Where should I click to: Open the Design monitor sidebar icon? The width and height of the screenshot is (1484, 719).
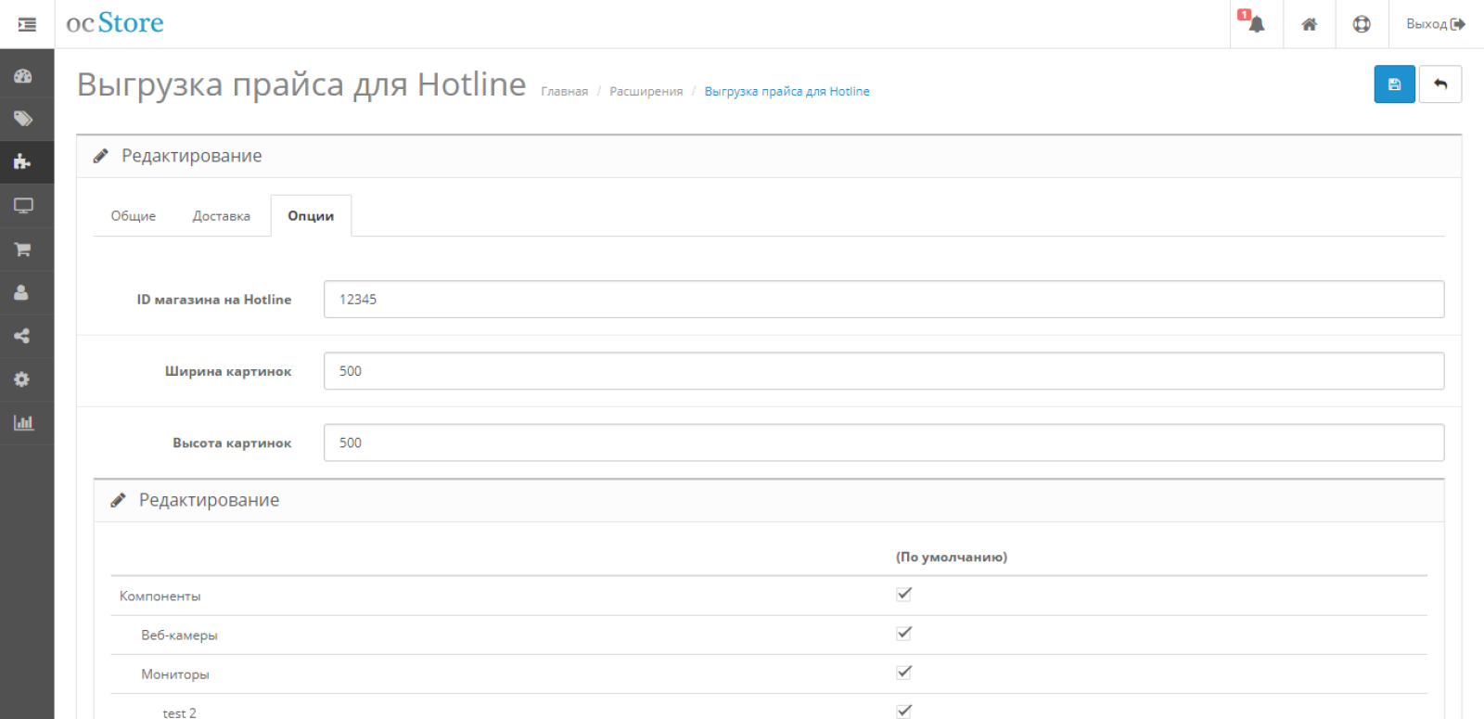click(x=23, y=206)
